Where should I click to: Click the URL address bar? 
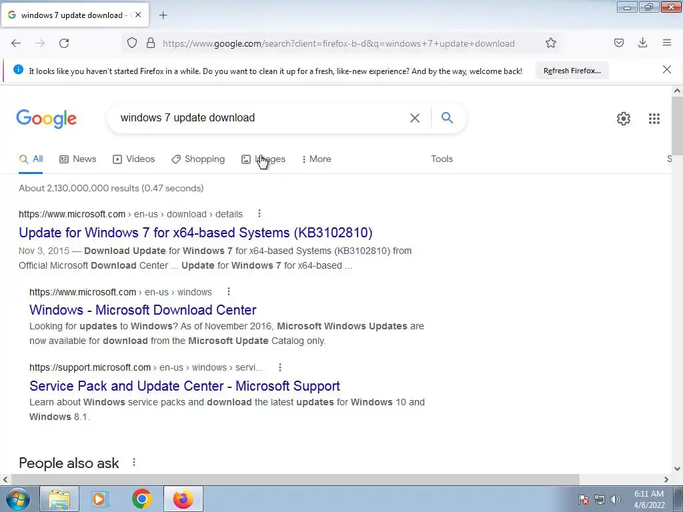tap(338, 43)
